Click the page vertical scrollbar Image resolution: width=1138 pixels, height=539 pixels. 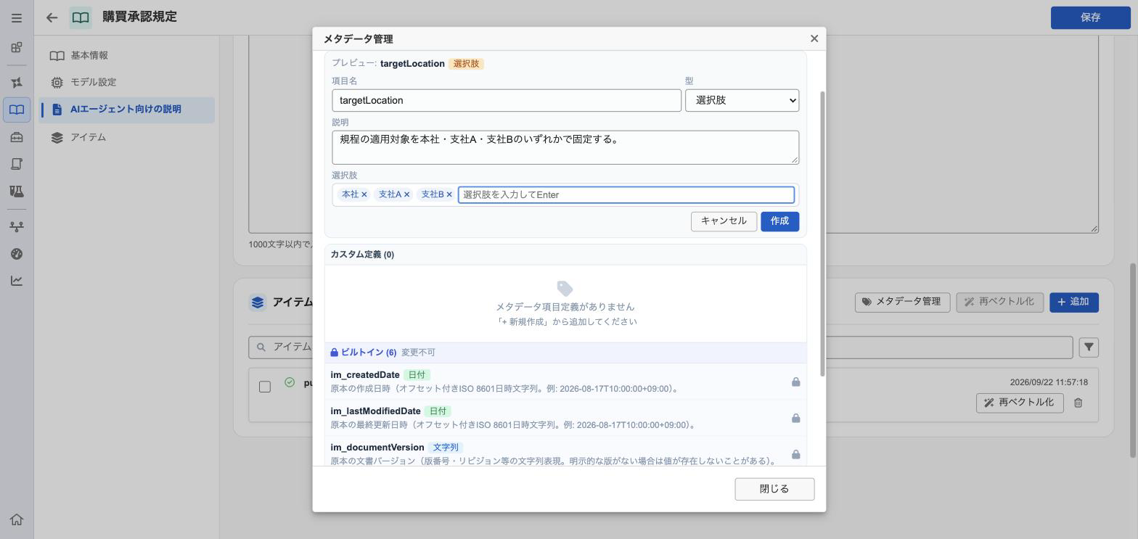pos(1134,360)
